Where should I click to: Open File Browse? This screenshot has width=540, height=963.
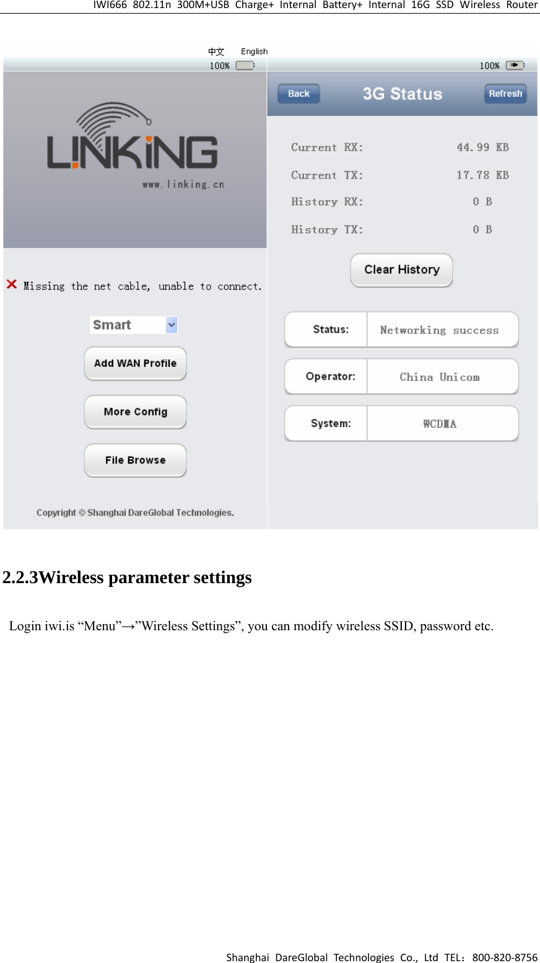click(x=135, y=460)
